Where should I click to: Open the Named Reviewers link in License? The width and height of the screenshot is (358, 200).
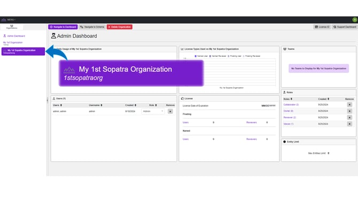click(251, 139)
